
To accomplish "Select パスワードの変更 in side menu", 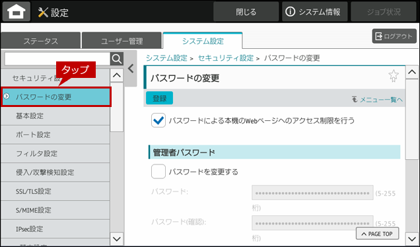I will coord(55,96).
